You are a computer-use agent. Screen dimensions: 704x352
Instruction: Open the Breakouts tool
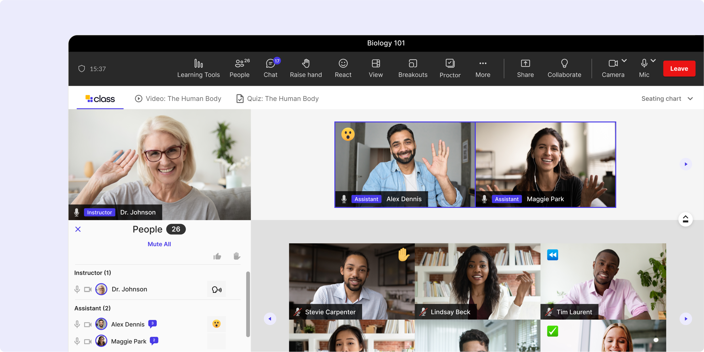coord(413,68)
